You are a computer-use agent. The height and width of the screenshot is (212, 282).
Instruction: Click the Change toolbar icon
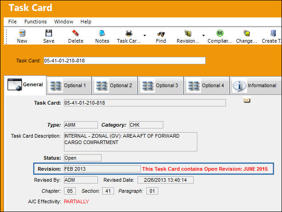pyautogui.click(x=247, y=33)
